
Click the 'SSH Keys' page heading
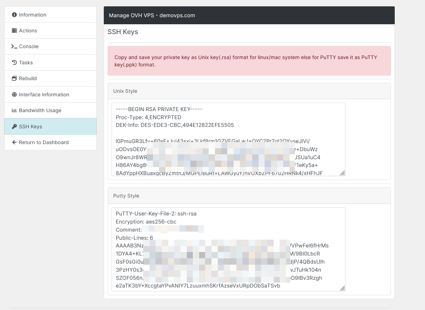tap(123, 32)
